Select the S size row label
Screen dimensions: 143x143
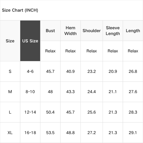click(x=10, y=71)
